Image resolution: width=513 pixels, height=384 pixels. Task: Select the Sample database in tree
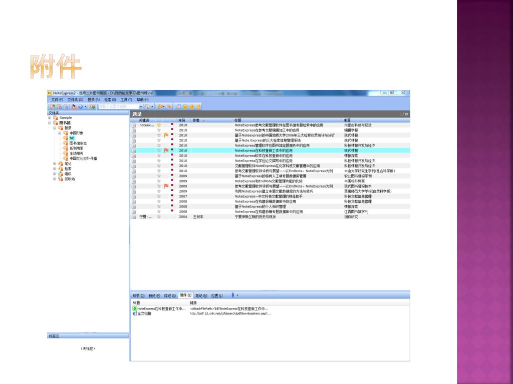[66, 118]
